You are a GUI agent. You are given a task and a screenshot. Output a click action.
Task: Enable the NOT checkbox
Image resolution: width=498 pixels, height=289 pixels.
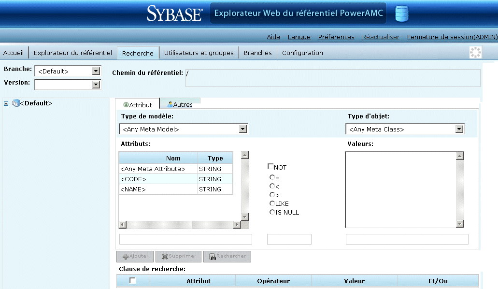click(270, 166)
